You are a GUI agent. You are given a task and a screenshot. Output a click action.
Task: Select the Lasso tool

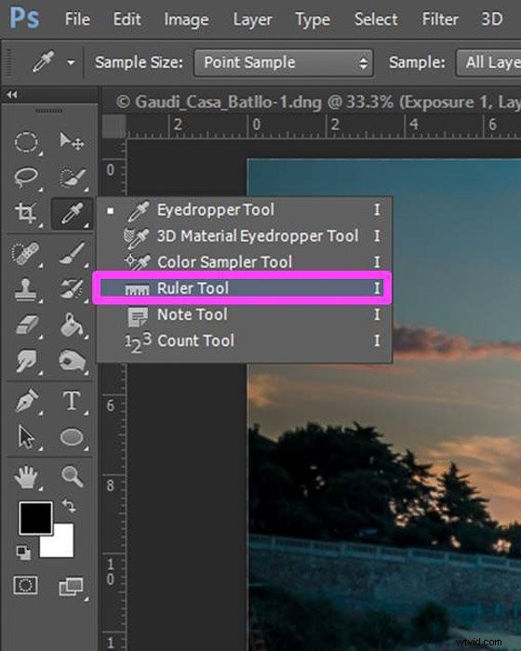(27, 179)
